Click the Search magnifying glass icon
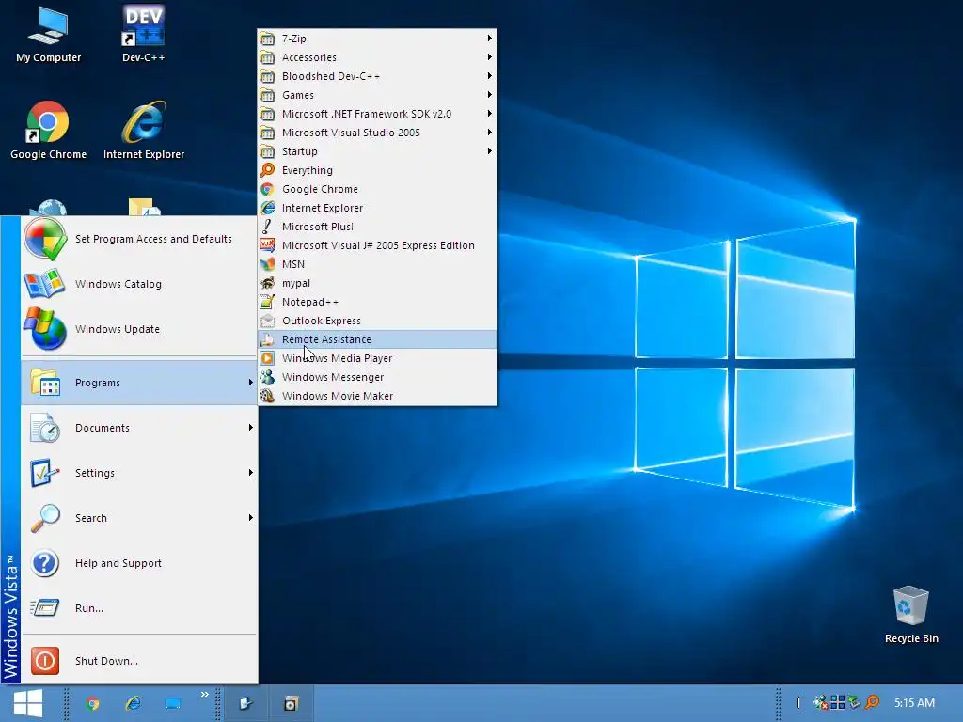The image size is (963, 722). tap(45, 518)
